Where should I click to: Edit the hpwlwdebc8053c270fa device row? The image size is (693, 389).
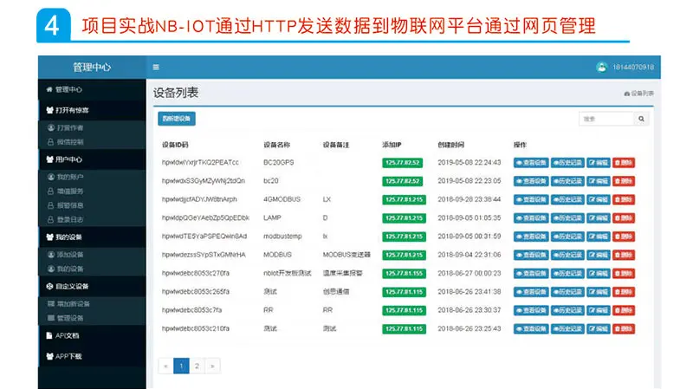point(599,274)
